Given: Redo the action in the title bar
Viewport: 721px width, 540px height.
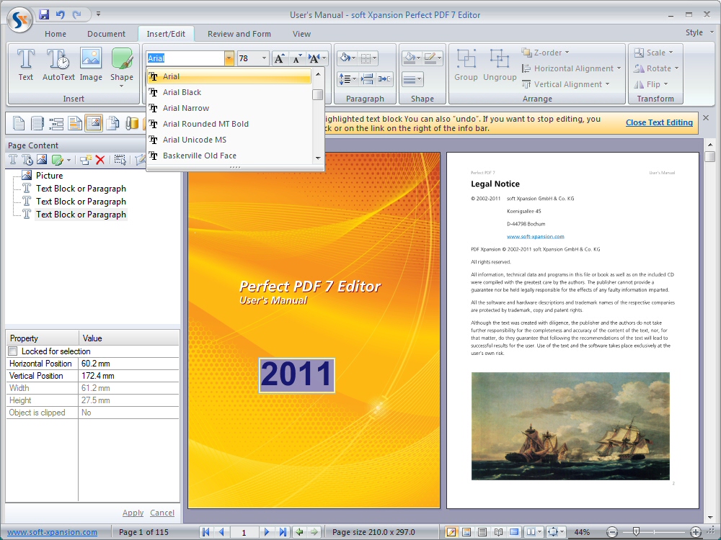Looking at the screenshot, I should (x=77, y=14).
